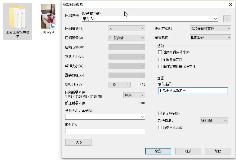The height and width of the screenshot is (160, 236).
Task: Expand the archive name history dropdown arrow
Action: click(x=215, y=19)
